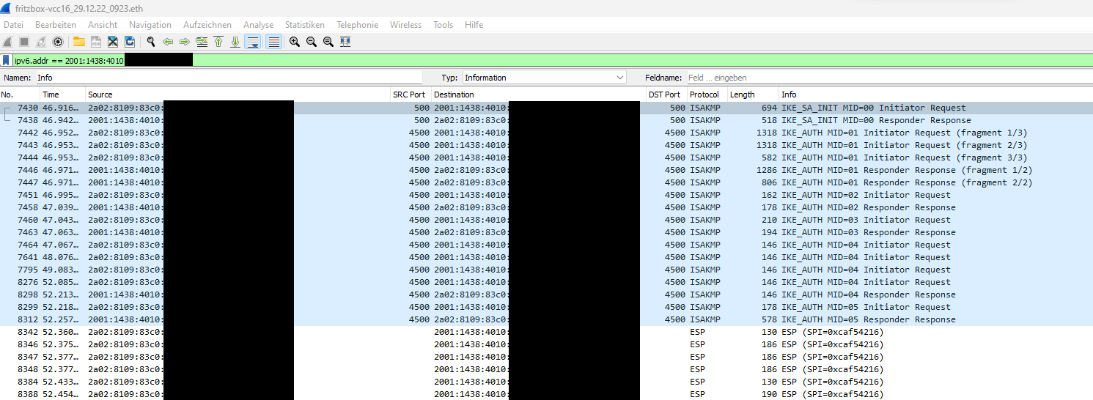This screenshot has width=1093, height=400.
Task: Toggle auto-scroll during live capture
Action: (252, 42)
